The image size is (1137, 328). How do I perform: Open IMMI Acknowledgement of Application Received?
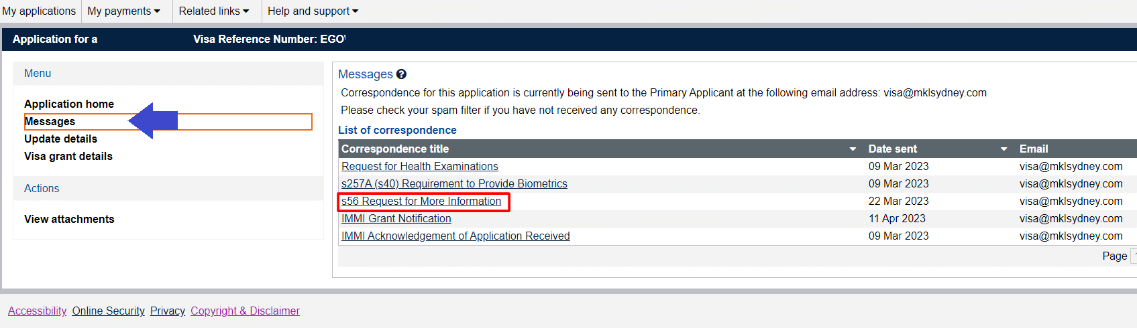[x=455, y=236]
